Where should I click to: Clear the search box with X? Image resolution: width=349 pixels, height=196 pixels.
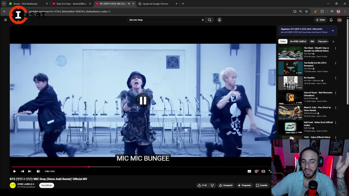203,20
